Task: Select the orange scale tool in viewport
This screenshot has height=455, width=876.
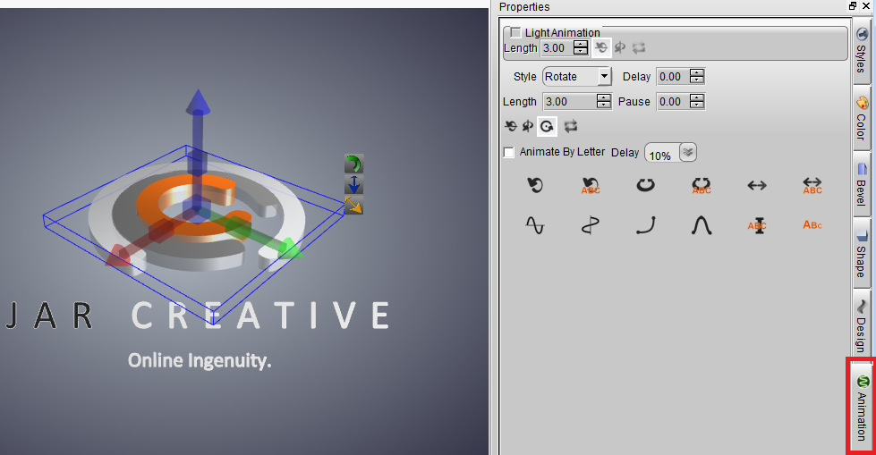Action: coord(353,205)
